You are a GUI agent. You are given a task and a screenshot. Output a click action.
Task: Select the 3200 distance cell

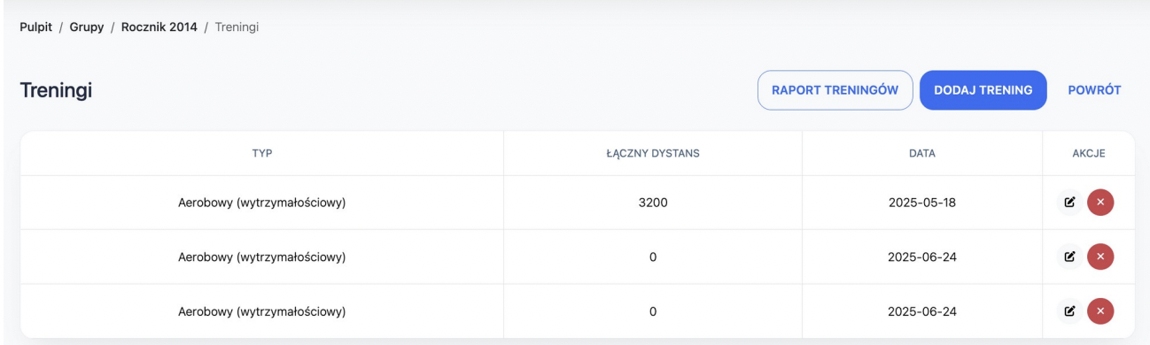(653, 203)
